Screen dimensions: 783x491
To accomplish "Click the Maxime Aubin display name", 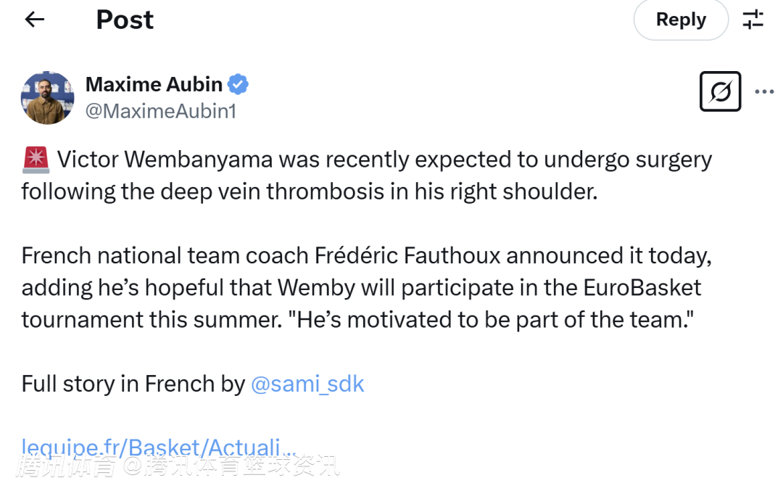I will coord(154,84).
